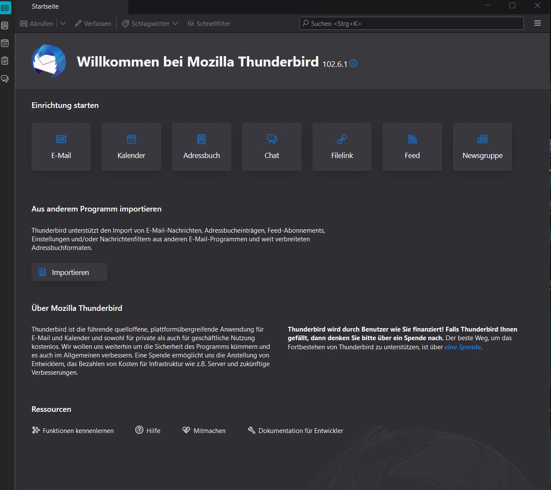Select the Startseite tab

click(71, 6)
